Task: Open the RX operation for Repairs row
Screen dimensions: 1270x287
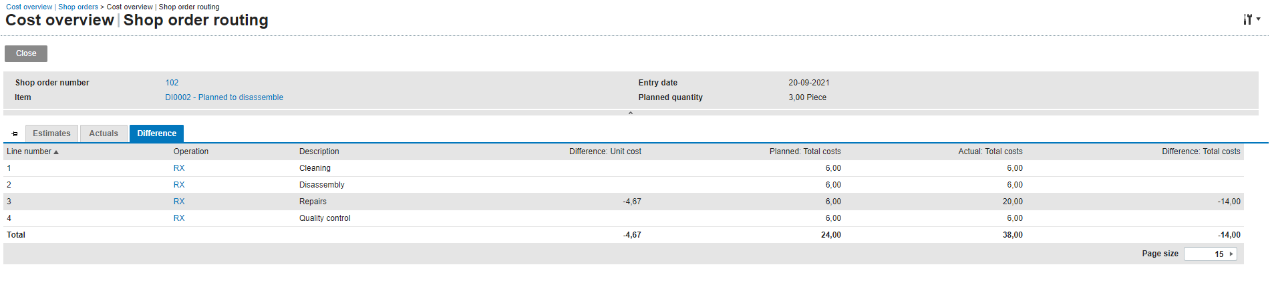Action: (x=179, y=202)
